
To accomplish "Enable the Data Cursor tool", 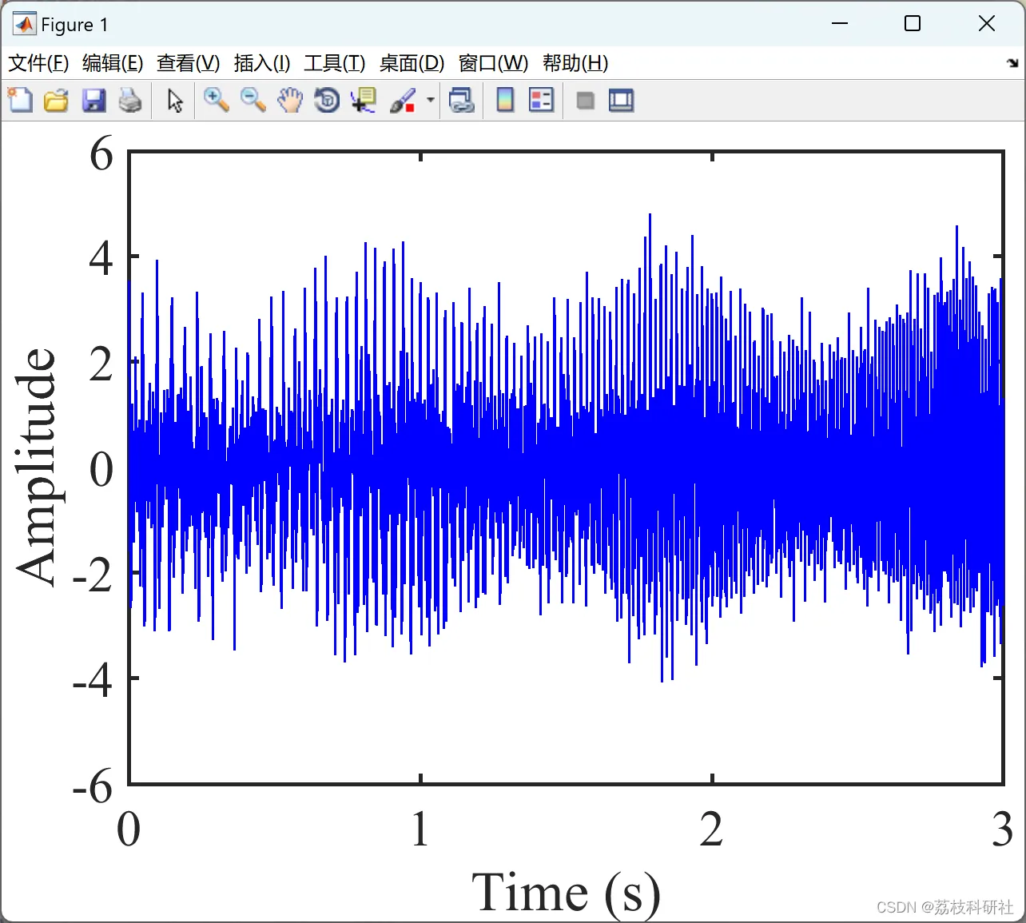I will [x=364, y=100].
